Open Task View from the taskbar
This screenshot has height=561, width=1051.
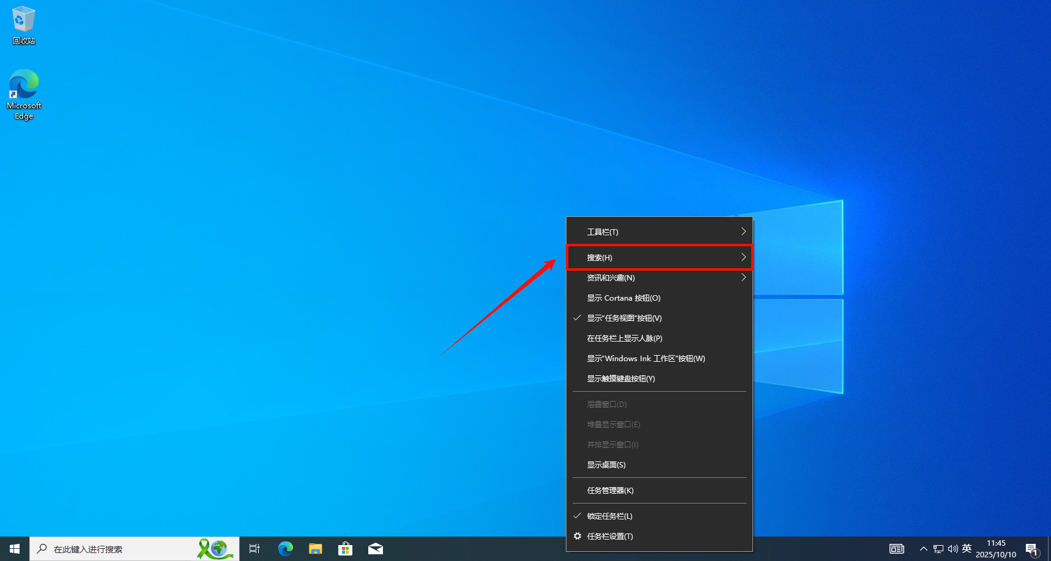[254, 549]
